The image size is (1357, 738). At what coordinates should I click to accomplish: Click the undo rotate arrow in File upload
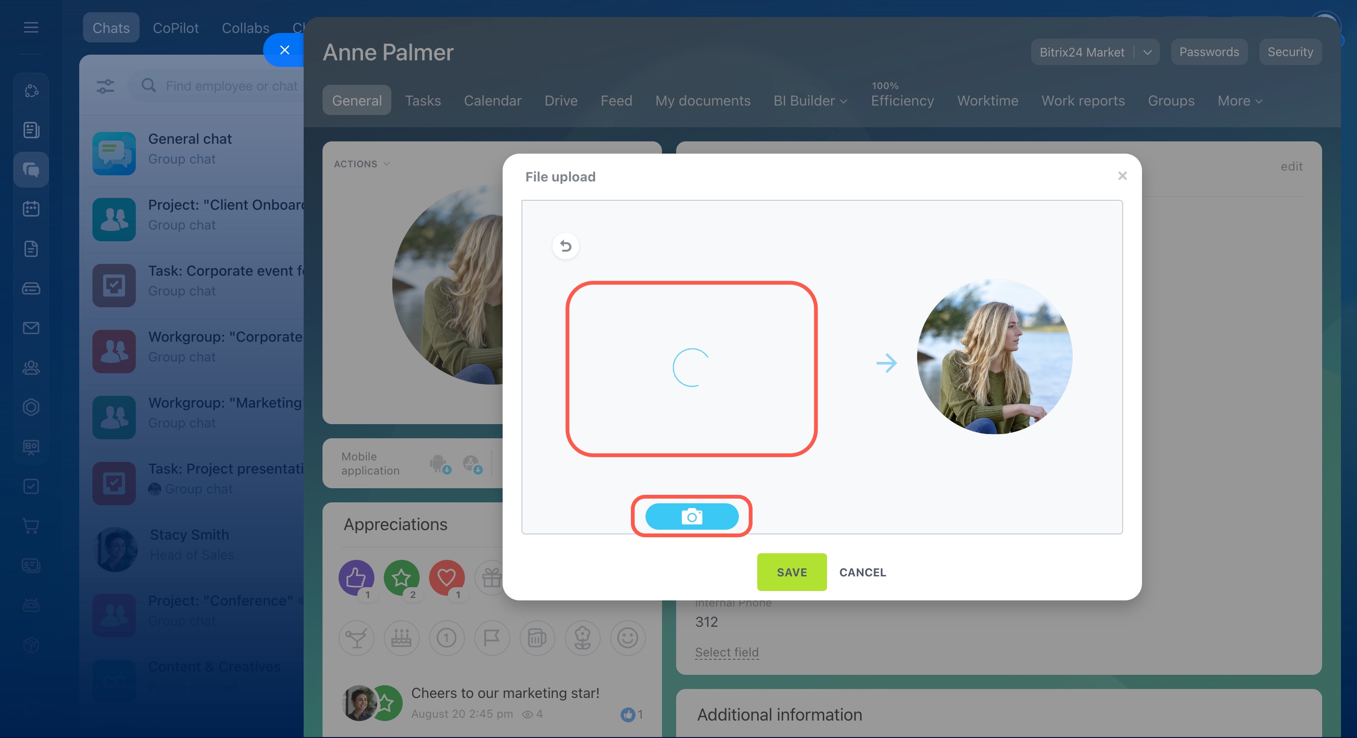click(x=566, y=246)
